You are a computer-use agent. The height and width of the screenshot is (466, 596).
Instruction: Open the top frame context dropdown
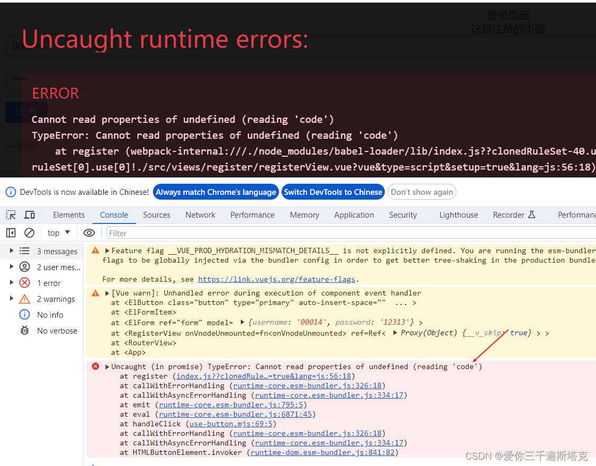pos(58,232)
